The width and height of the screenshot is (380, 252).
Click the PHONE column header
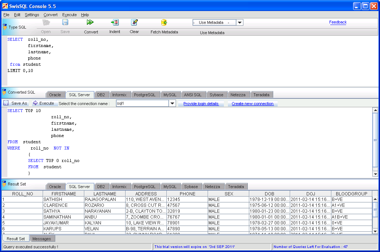coord(187,194)
